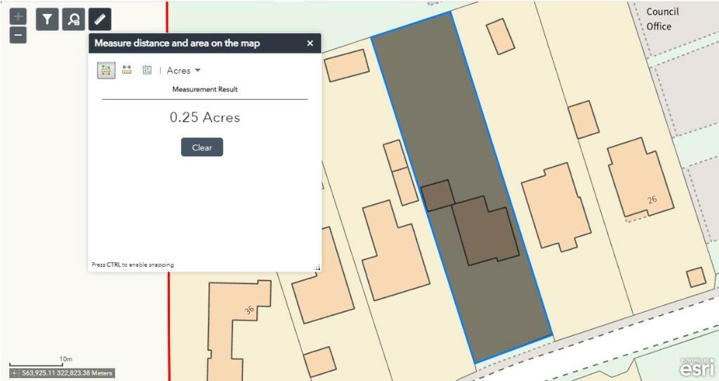Open the Acres unit dropdown

[x=183, y=71]
